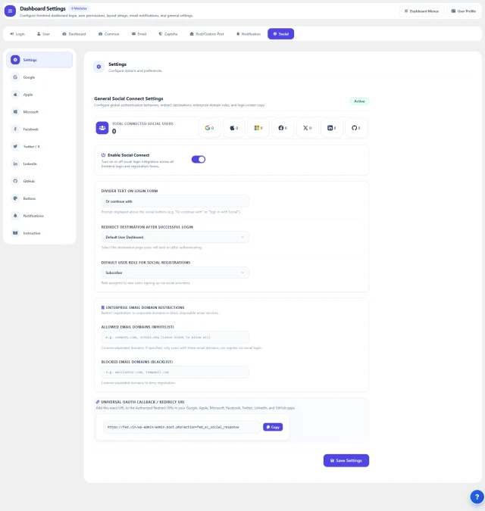Click the Allowed Email Domains whitelist field
Viewport: 485px width, 511px height.
pos(175,337)
